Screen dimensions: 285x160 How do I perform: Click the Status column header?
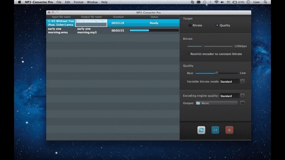[x=154, y=17]
